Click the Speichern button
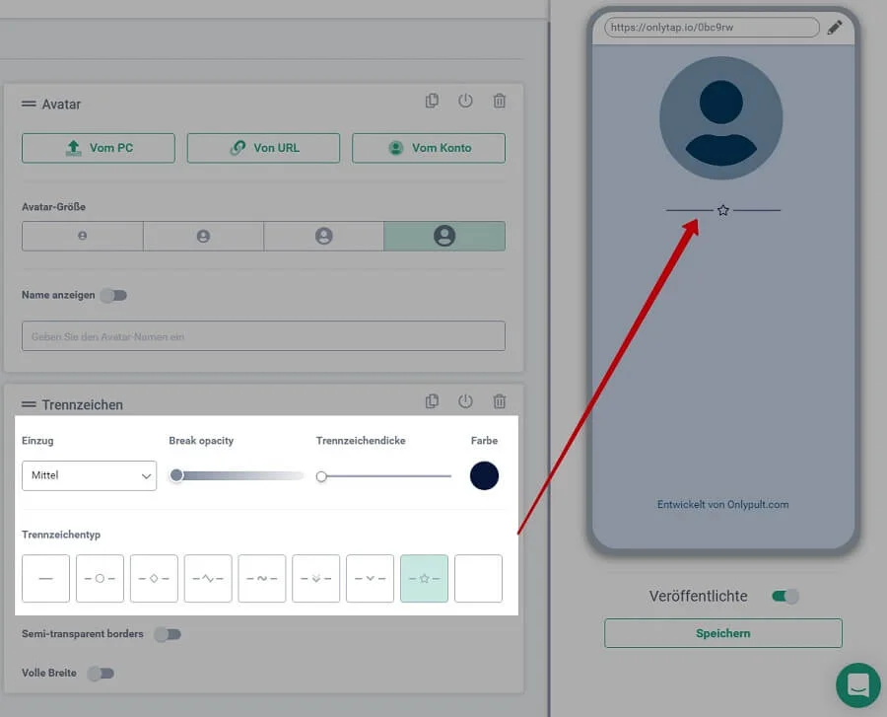Image resolution: width=887 pixels, height=717 pixels. 722,633
